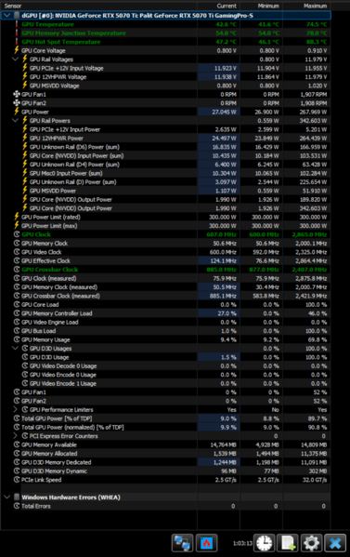The image size is (350, 557).
Task: Start logging with the document plus icon
Action: point(288,543)
